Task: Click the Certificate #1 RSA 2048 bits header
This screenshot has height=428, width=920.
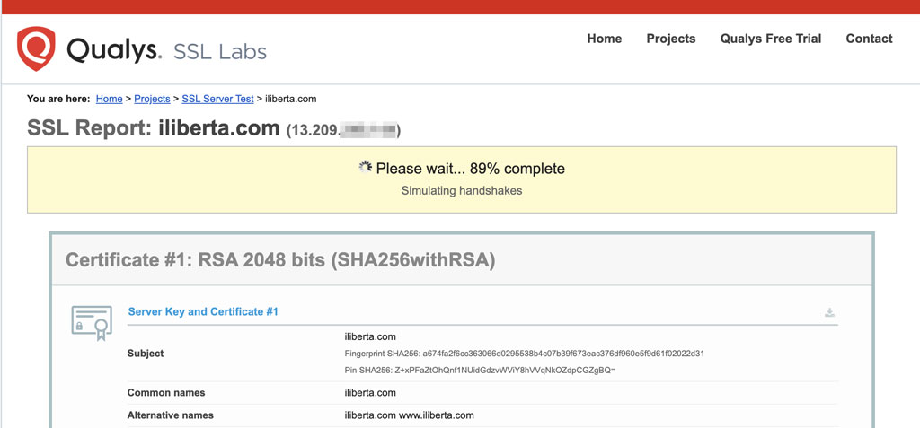Action: (280, 259)
